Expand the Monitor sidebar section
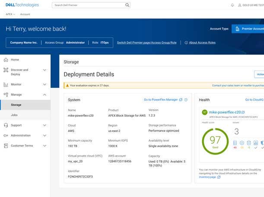This screenshot has width=264, height=197. point(45,84)
